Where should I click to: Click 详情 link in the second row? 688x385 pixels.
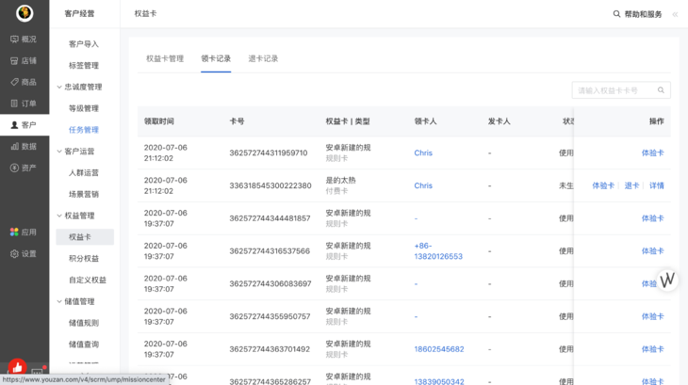click(656, 185)
